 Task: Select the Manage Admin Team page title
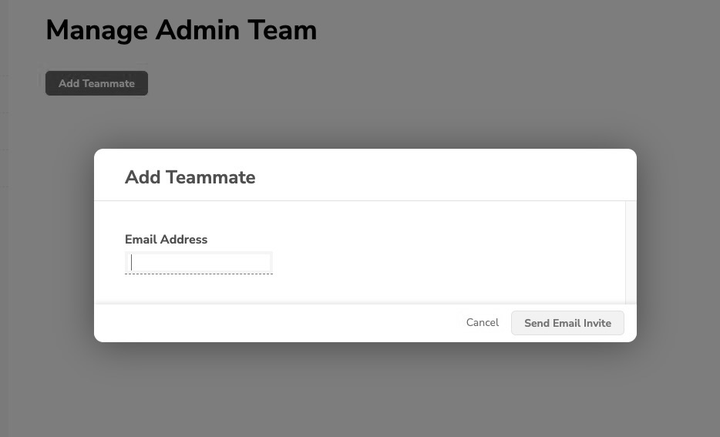(x=181, y=30)
